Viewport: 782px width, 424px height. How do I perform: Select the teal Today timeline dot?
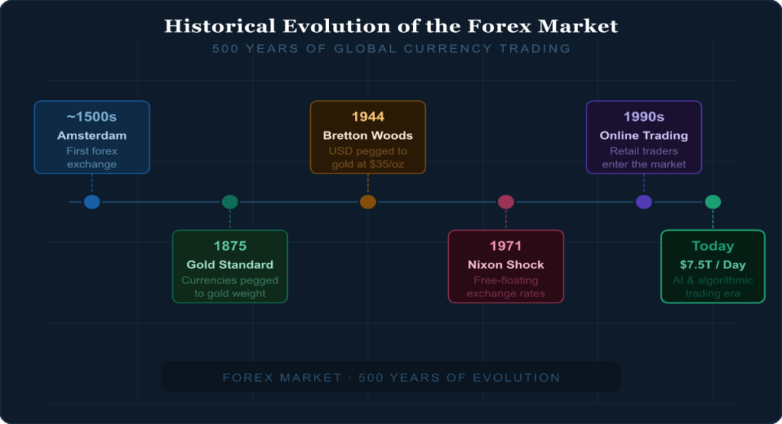coord(713,202)
